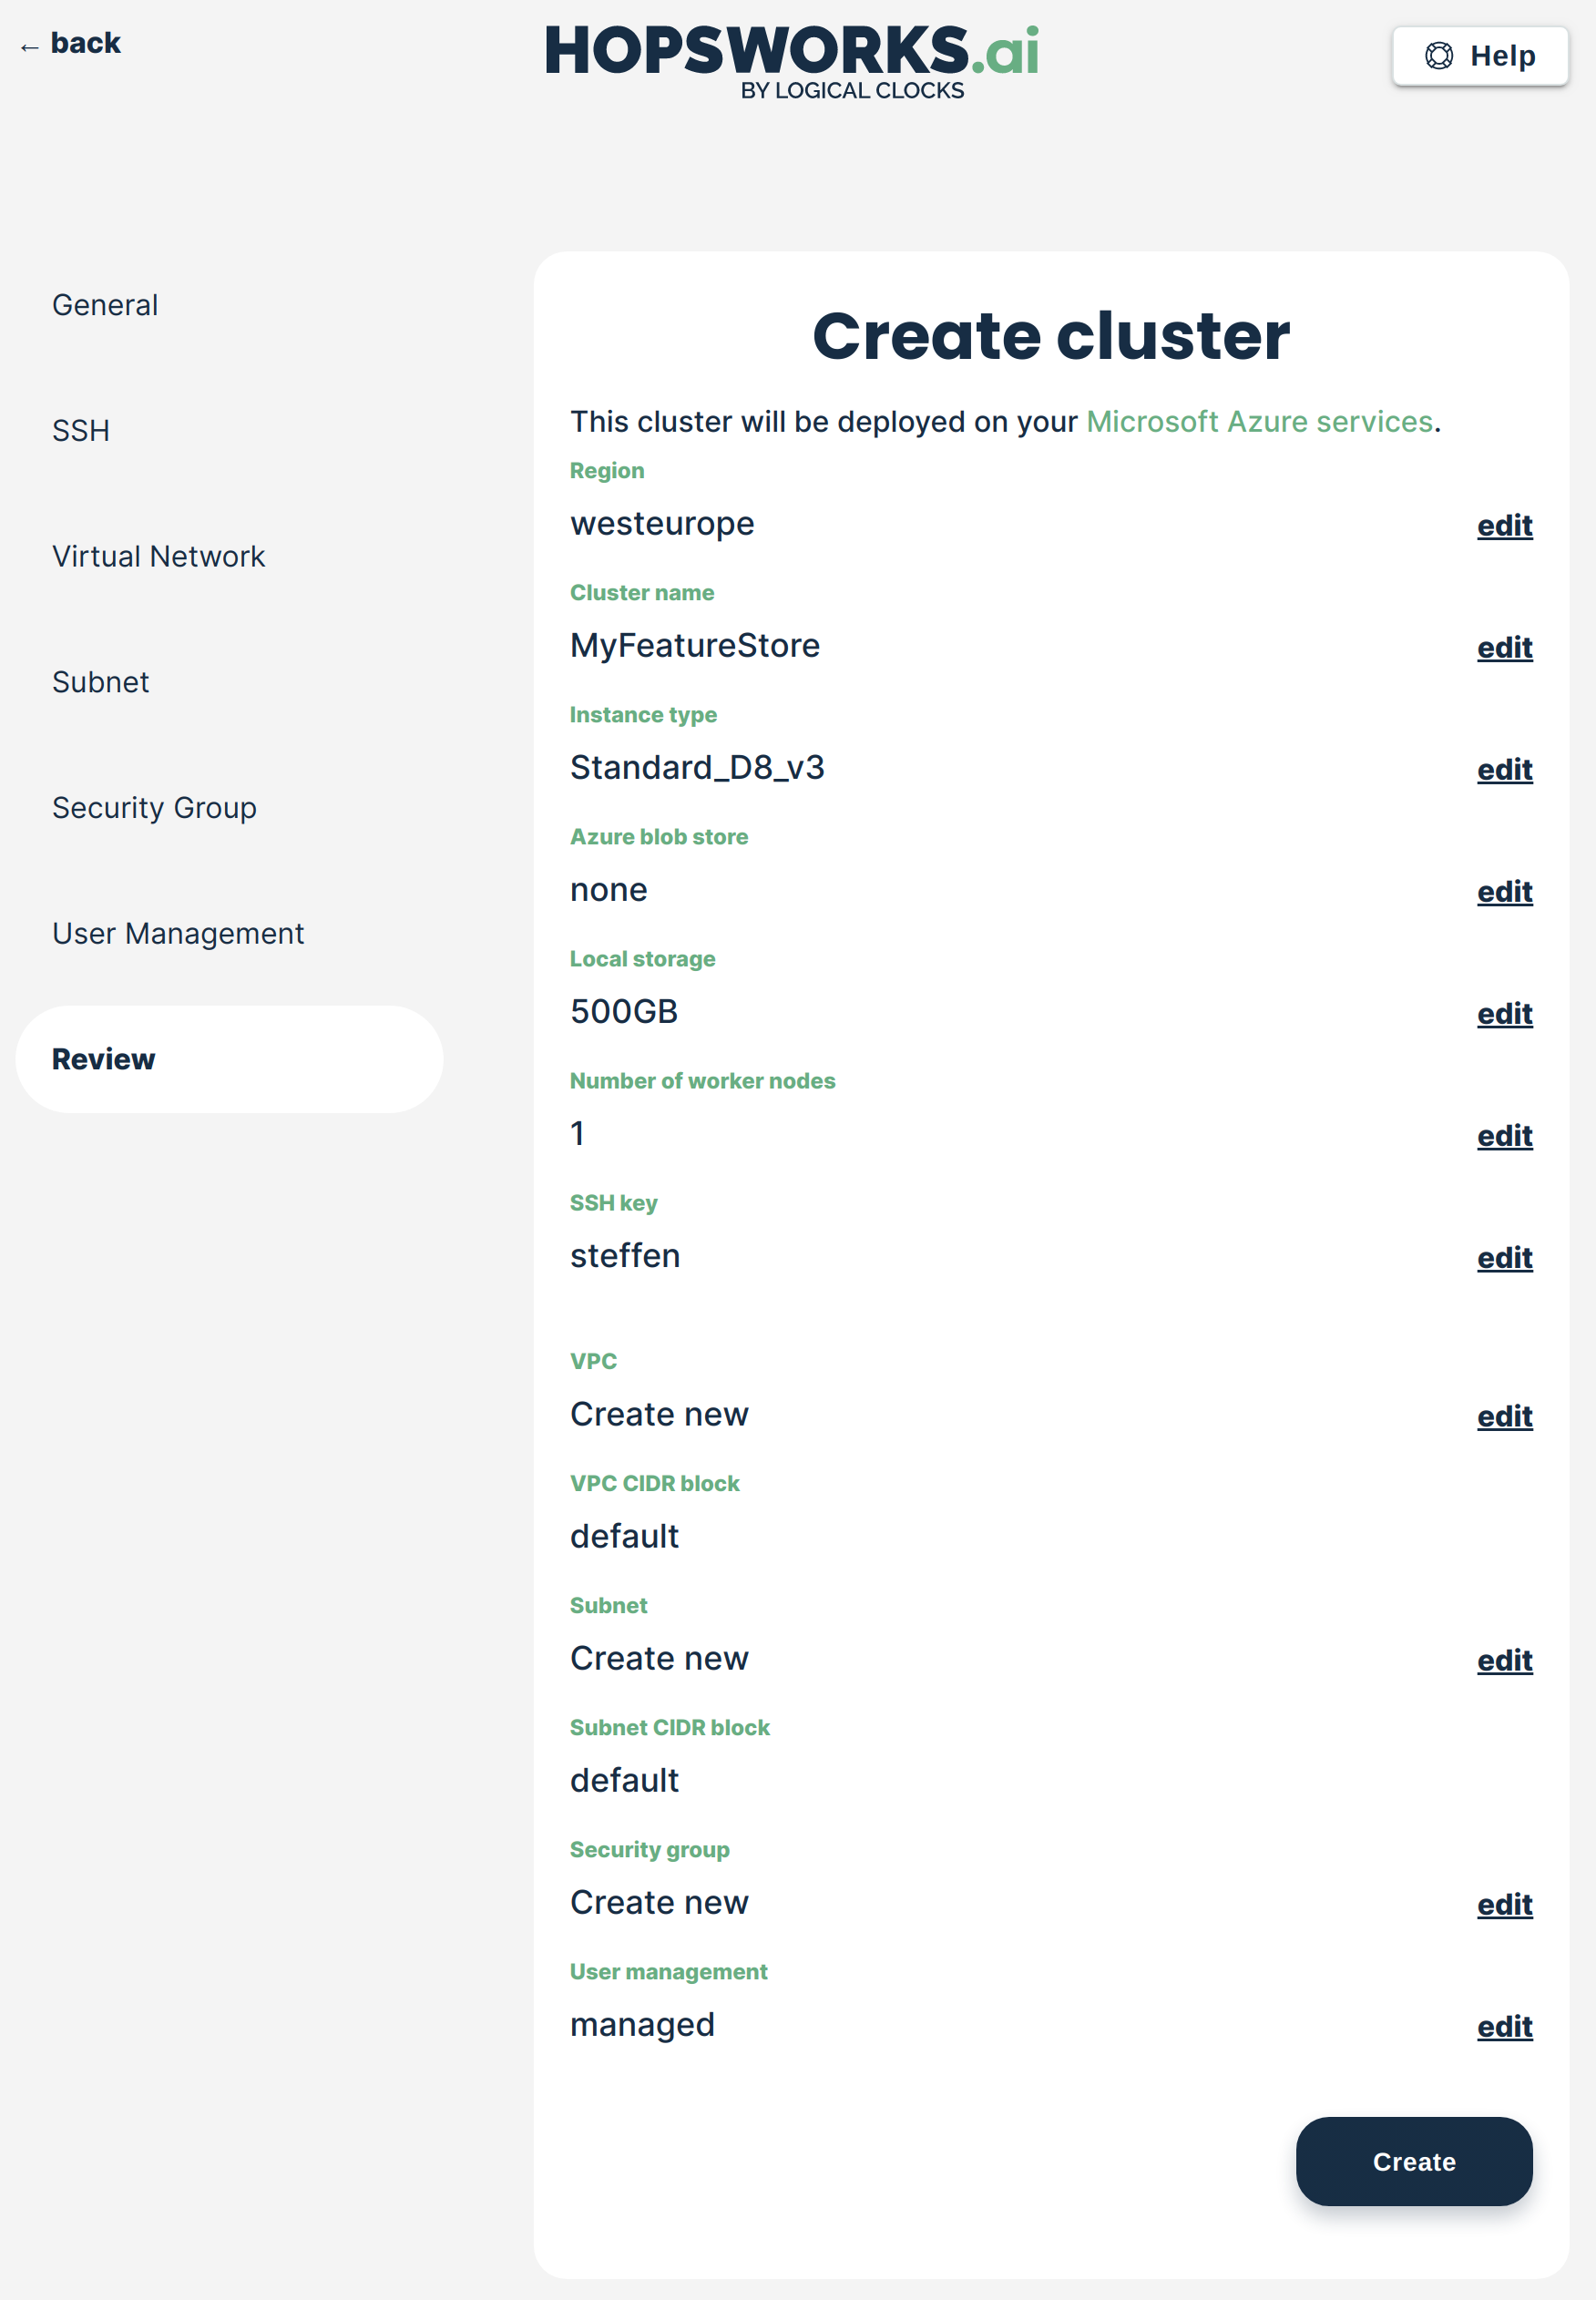Click the back arrow icon
1596x2300 pixels.
pos(30,46)
